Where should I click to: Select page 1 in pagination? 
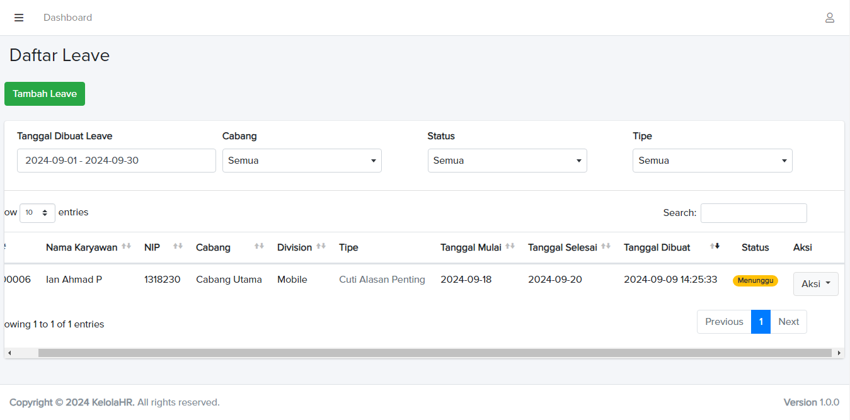(x=761, y=322)
